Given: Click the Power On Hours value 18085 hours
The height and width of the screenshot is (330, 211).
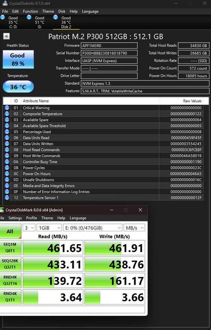Looking at the screenshot, I should [194, 76].
